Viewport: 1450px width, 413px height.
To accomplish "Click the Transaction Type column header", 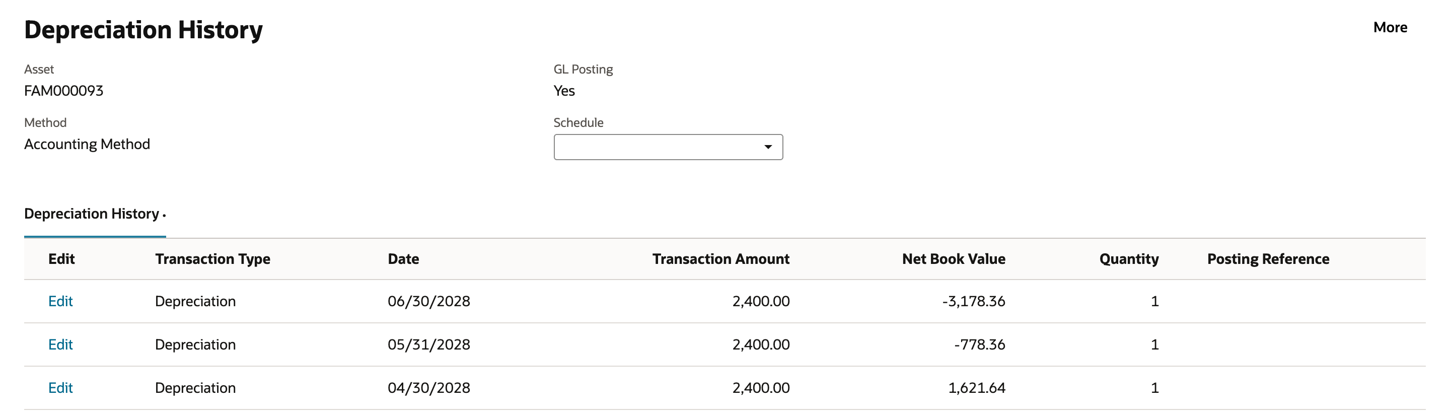I will 213,258.
